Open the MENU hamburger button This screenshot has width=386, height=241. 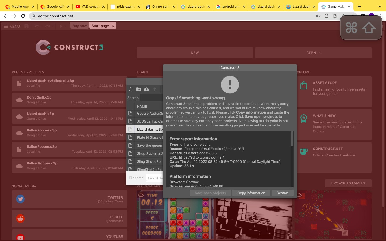(12, 26)
